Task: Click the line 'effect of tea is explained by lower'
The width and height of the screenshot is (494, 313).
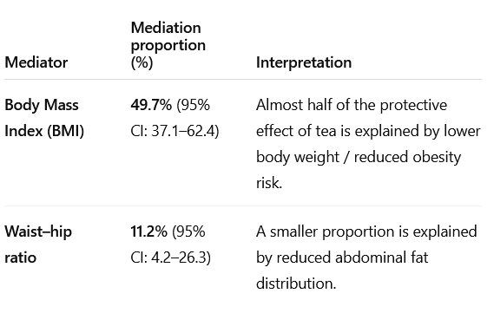Action: click(368, 131)
